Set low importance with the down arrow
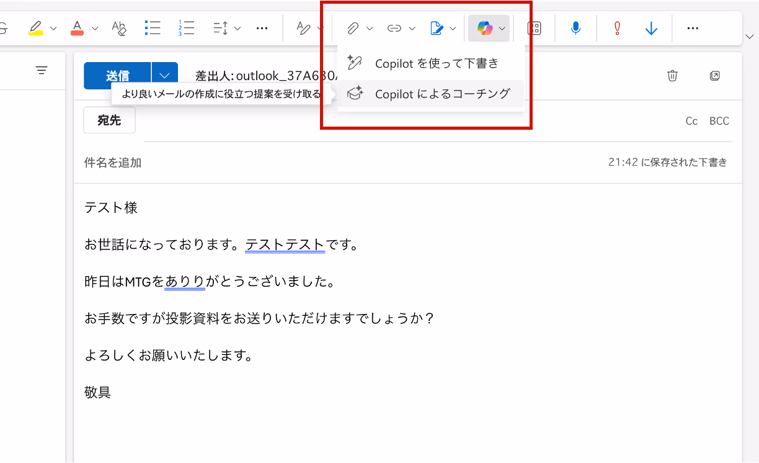The height and width of the screenshot is (463, 759). click(x=651, y=28)
